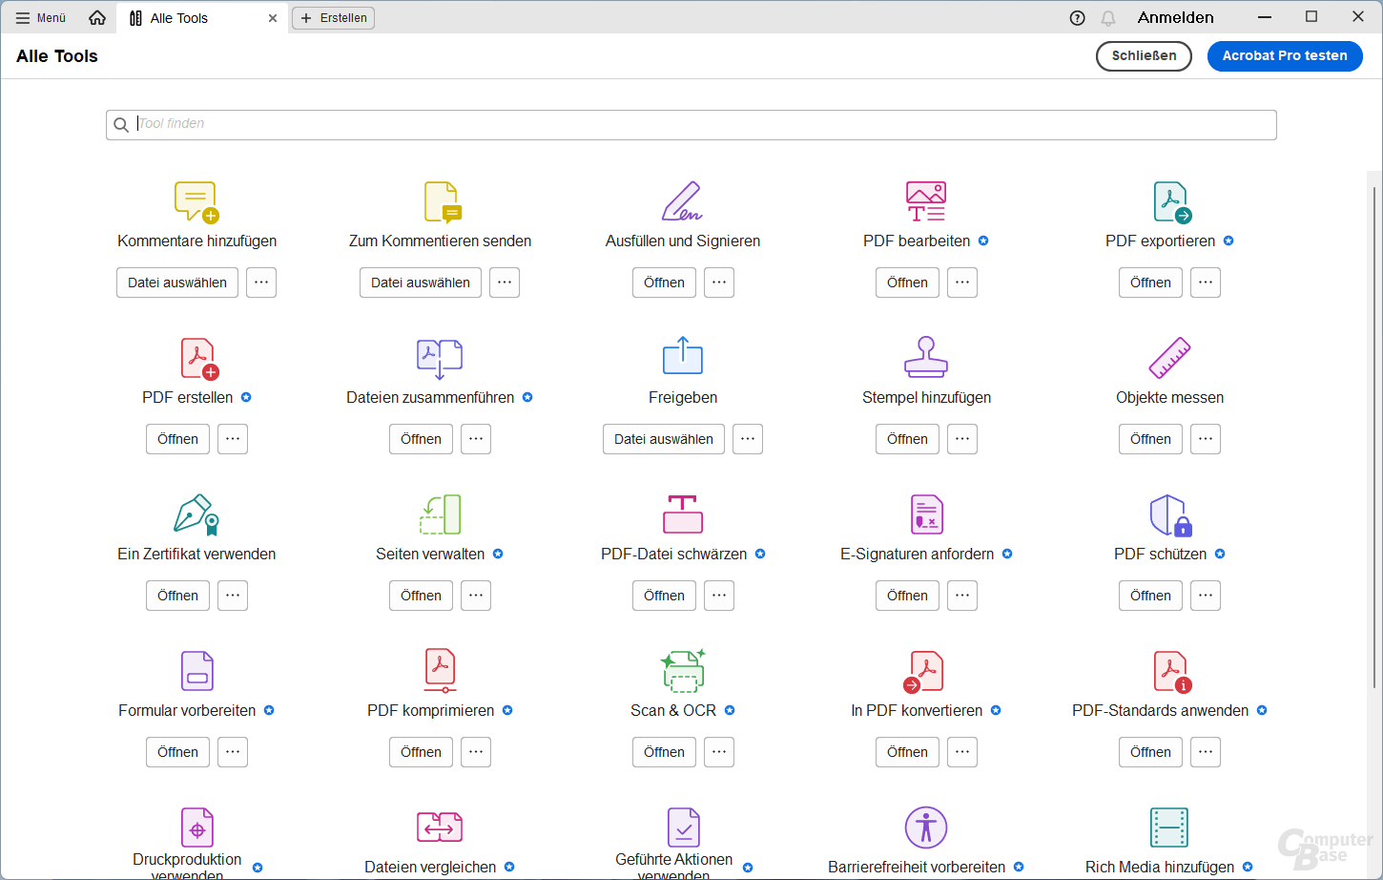Click the Stempel hinzufügen stamp icon
This screenshot has height=880, width=1383.
926,356
